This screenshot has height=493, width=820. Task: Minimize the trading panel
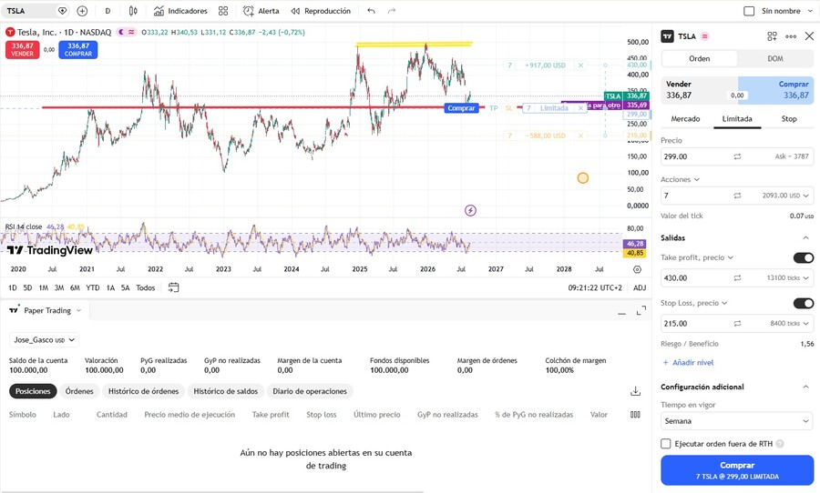(621, 312)
